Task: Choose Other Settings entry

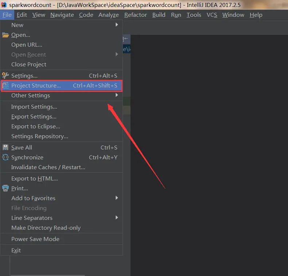Action: [61, 96]
